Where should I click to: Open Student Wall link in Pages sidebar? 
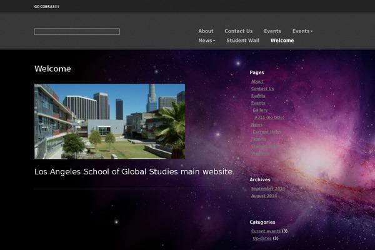click(264, 146)
